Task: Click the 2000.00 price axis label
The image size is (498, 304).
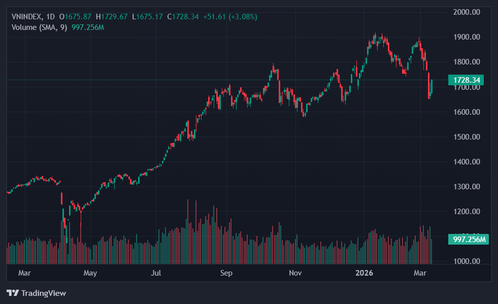Action: point(466,12)
